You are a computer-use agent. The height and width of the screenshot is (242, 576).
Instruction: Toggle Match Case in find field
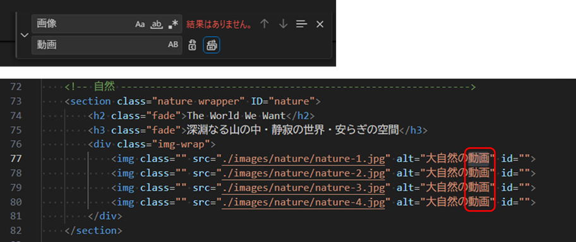coord(140,24)
